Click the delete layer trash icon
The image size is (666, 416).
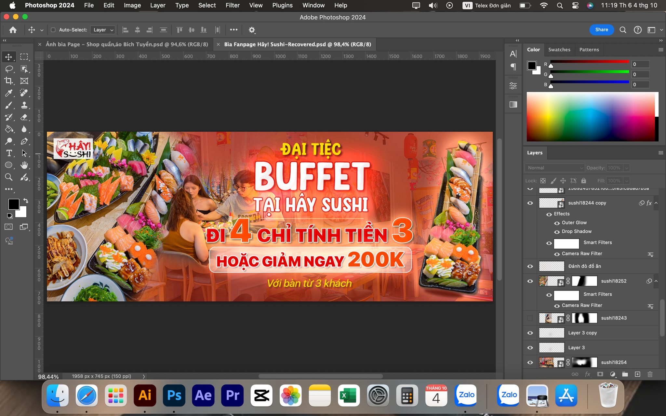(650, 374)
